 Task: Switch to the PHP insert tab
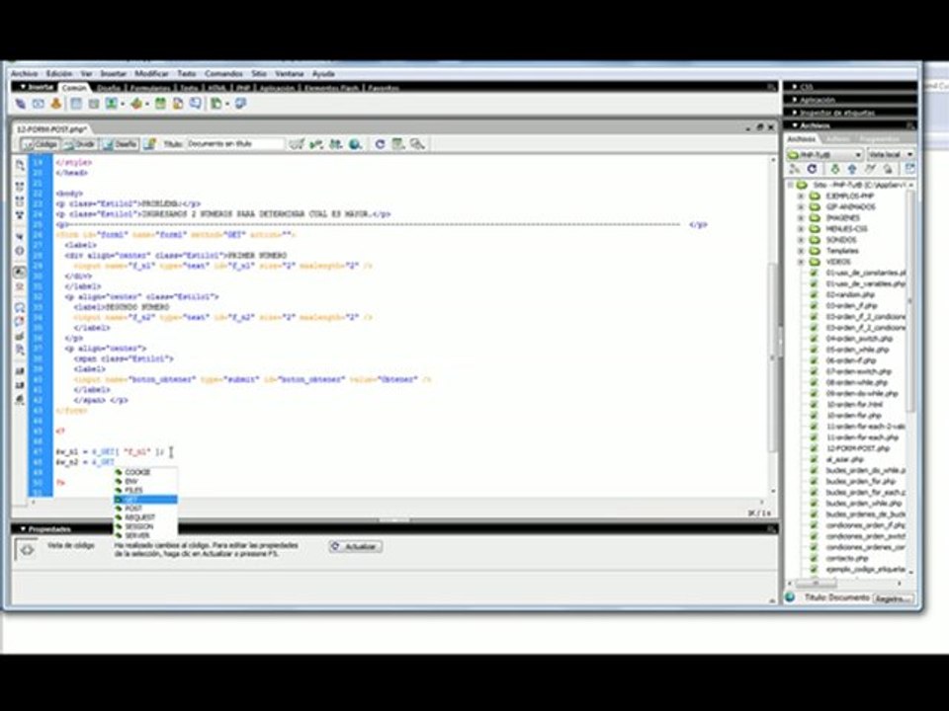243,88
